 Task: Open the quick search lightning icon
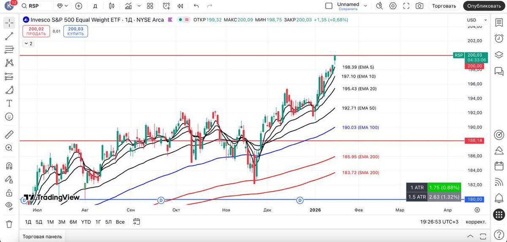click(379, 6)
